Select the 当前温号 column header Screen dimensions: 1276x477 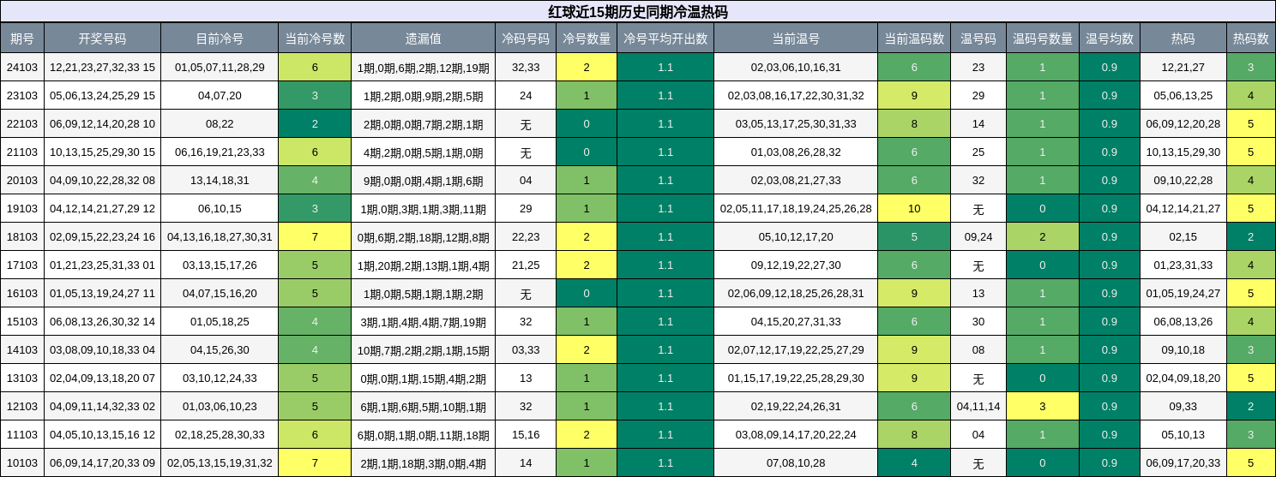(x=796, y=39)
